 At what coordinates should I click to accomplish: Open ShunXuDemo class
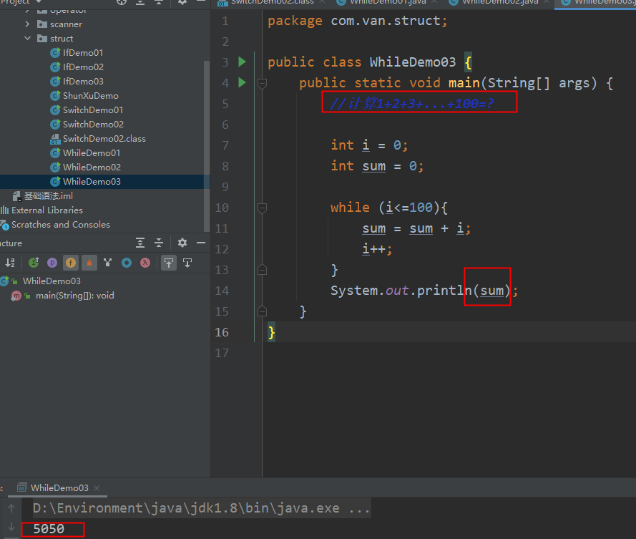(91, 96)
